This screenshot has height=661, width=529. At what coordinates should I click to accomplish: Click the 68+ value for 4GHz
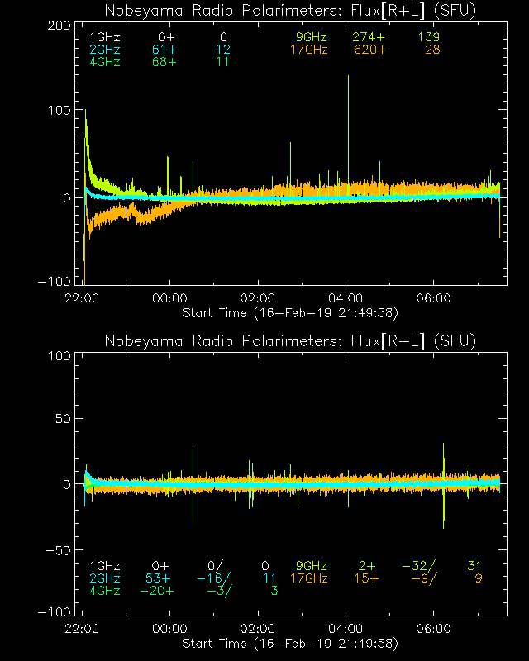point(164,62)
